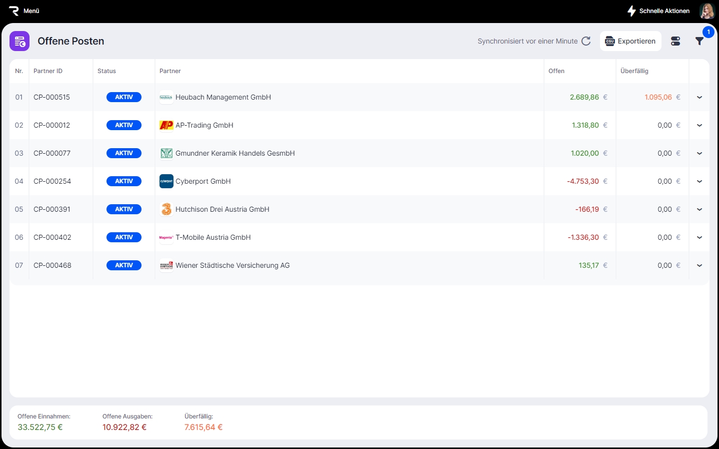Click AKTIV status badge for T-Mobile Austria

123,237
